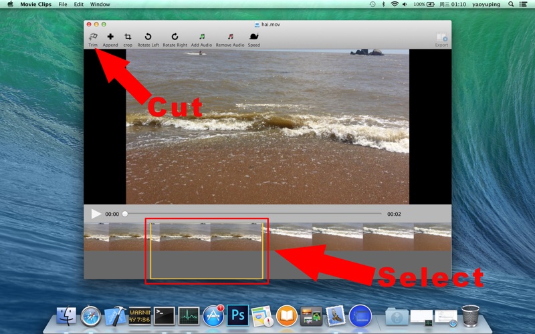535x334 pixels.
Task: Select the Trim tool
Action: pyautogui.click(x=93, y=40)
